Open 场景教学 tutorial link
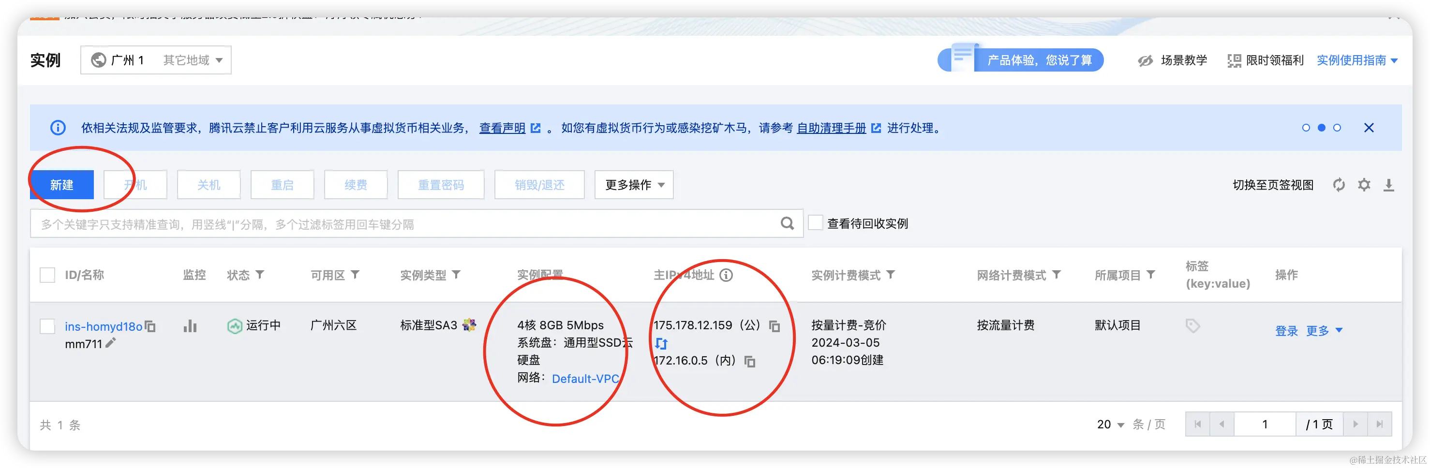The height and width of the screenshot is (468, 1430). click(1184, 60)
